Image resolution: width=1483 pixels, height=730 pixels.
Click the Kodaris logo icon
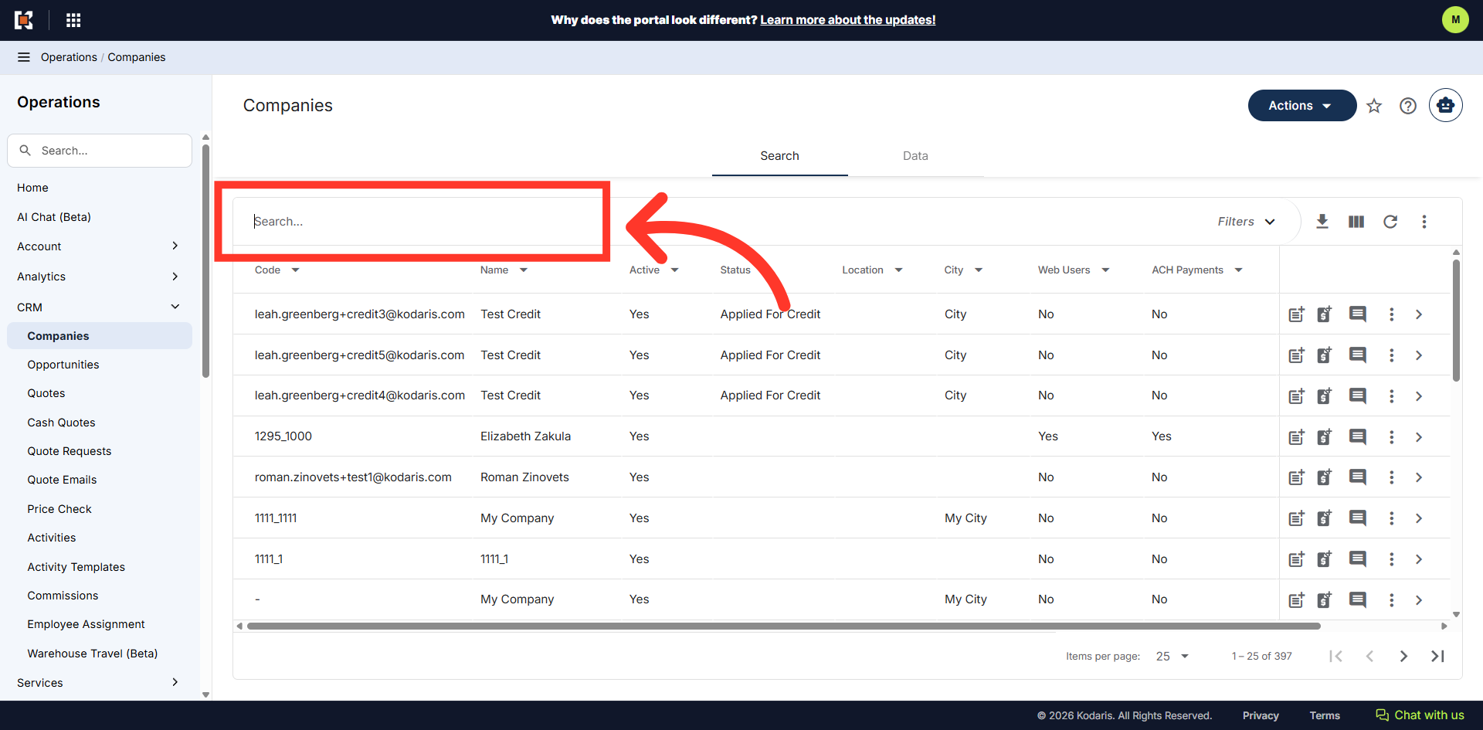click(x=24, y=20)
